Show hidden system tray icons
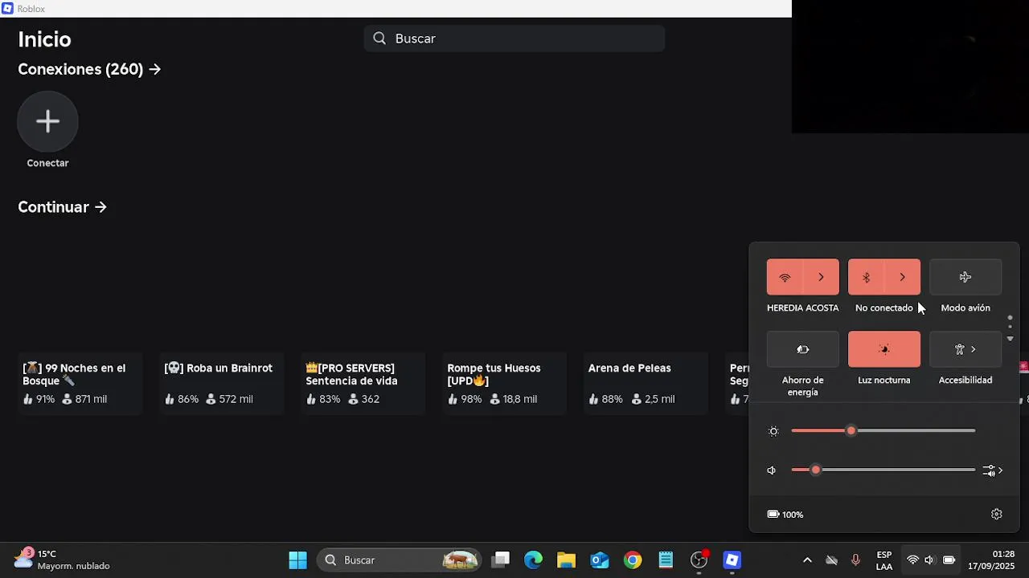1029x578 pixels. pyautogui.click(x=807, y=560)
